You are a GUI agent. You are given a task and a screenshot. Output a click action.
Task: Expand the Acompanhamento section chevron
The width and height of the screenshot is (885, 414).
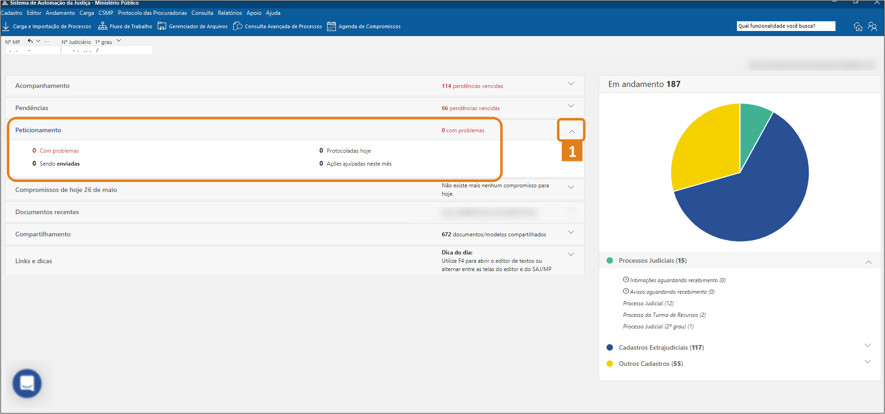(x=571, y=84)
